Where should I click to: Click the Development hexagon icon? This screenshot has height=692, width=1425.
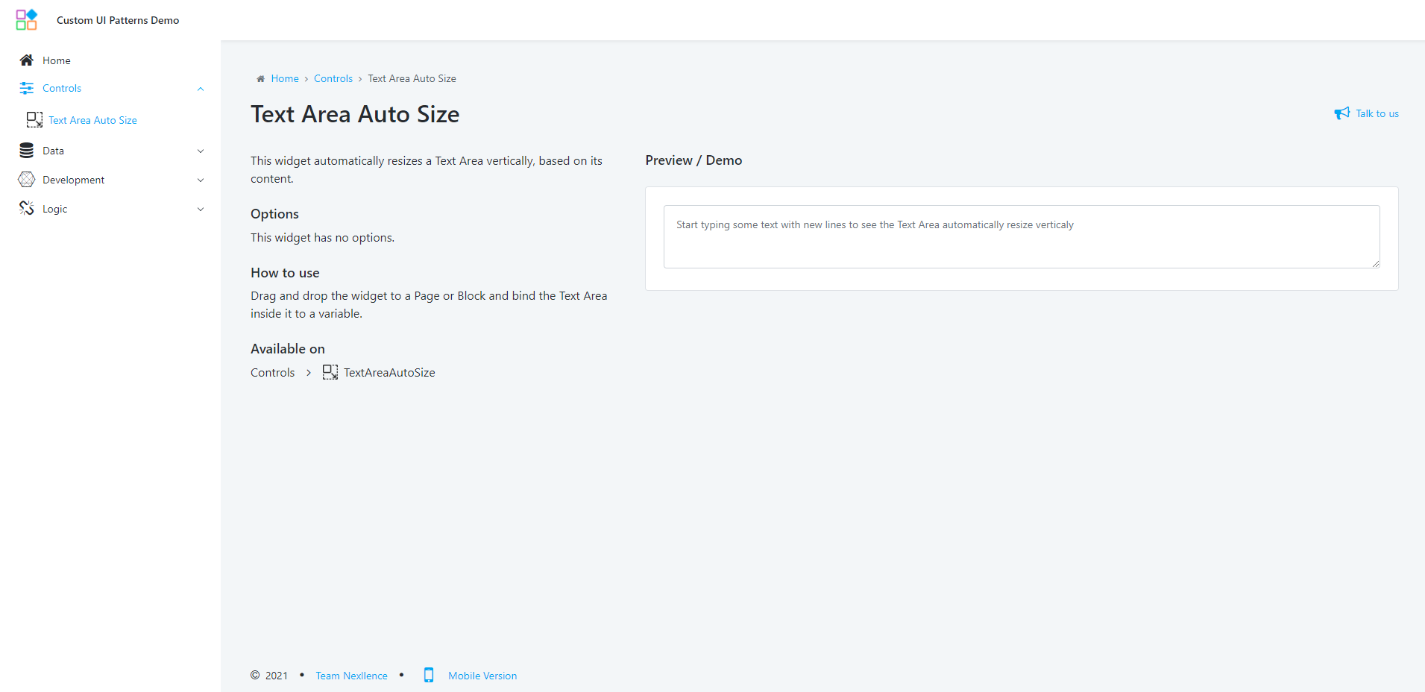(x=26, y=179)
